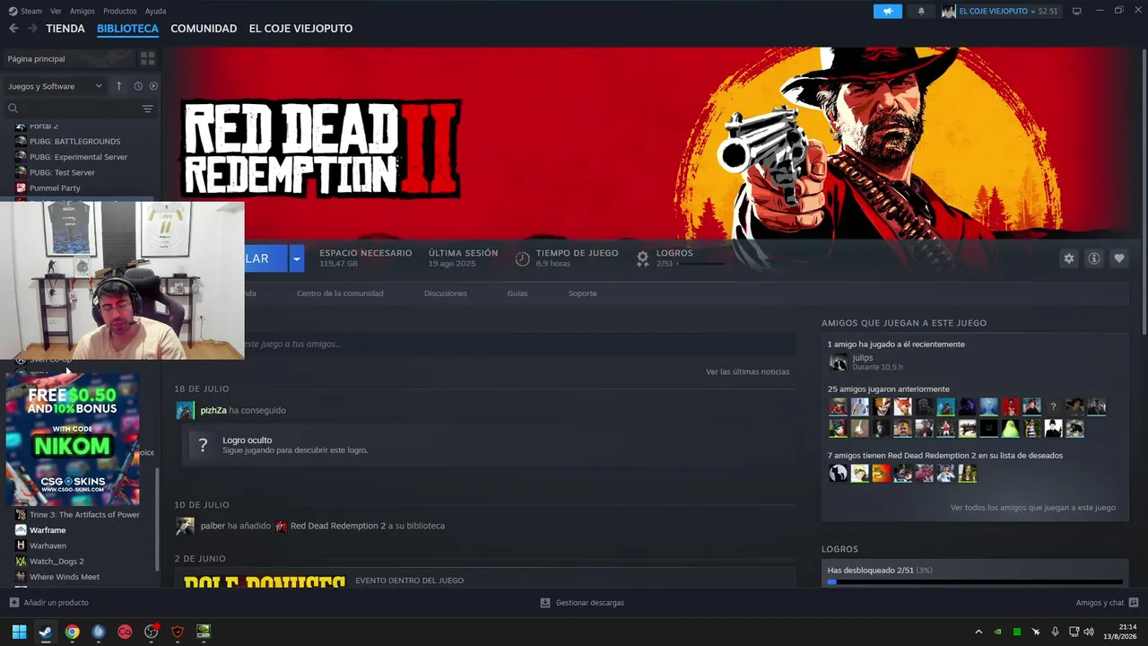
Task: Click Añadir un producto
Action: 48,603
